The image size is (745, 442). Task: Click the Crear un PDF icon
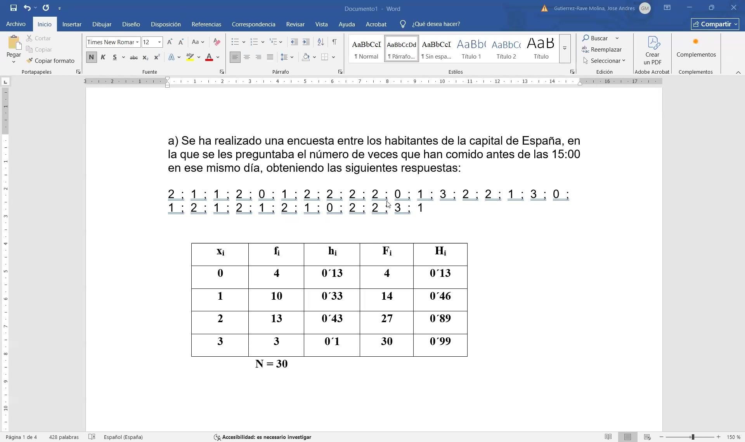coord(652,50)
